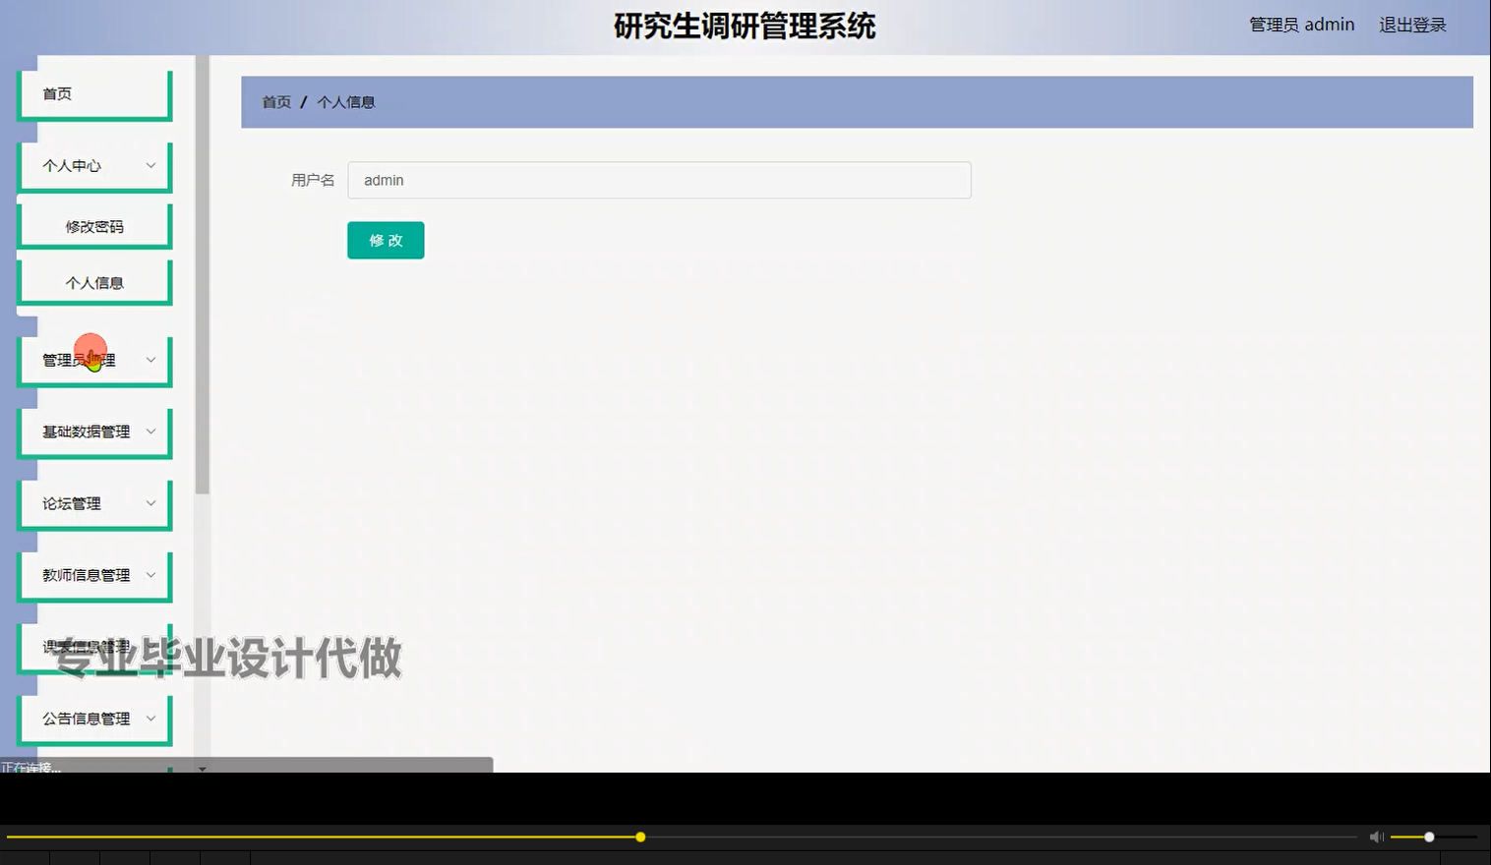Open 首页 from the breadcrumb
The width and height of the screenshot is (1491, 865).
pyautogui.click(x=275, y=101)
